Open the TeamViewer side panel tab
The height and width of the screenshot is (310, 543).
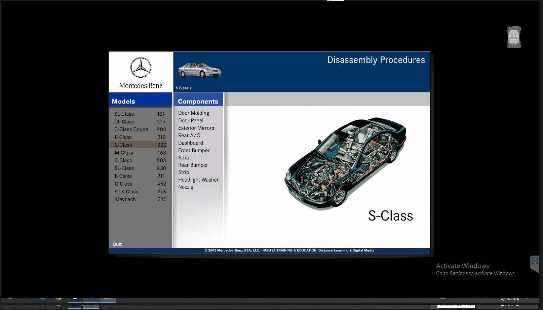(x=534, y=264)
